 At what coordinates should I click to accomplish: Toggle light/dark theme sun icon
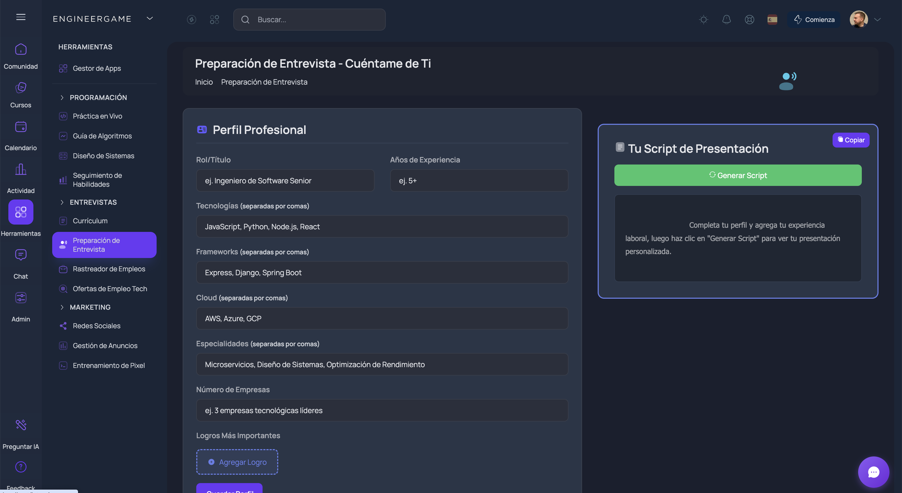pos(703,20)
